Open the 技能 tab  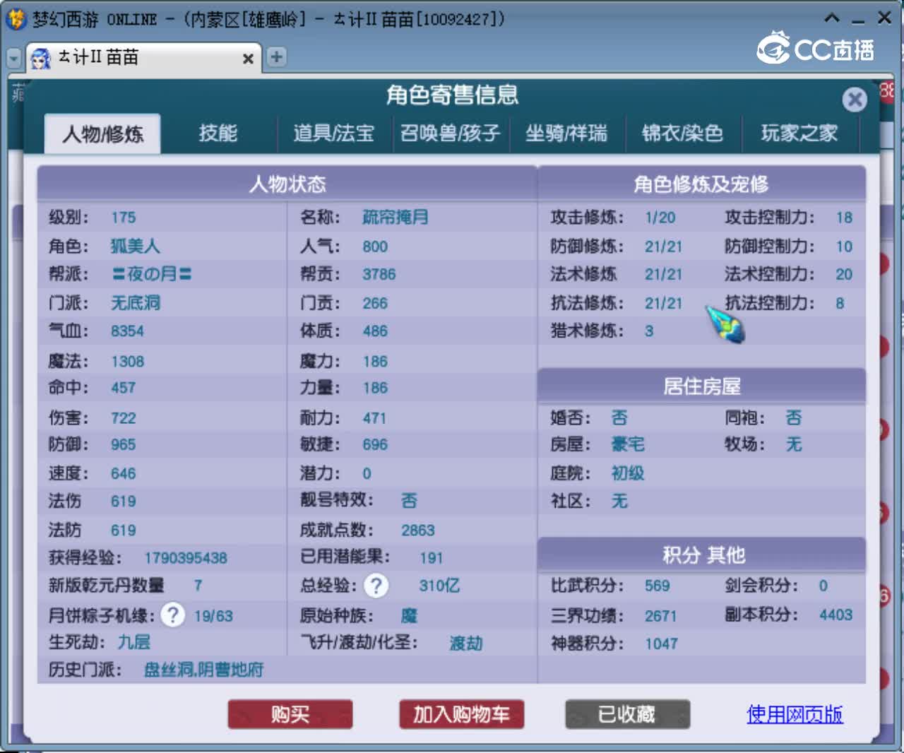[218, 133]
